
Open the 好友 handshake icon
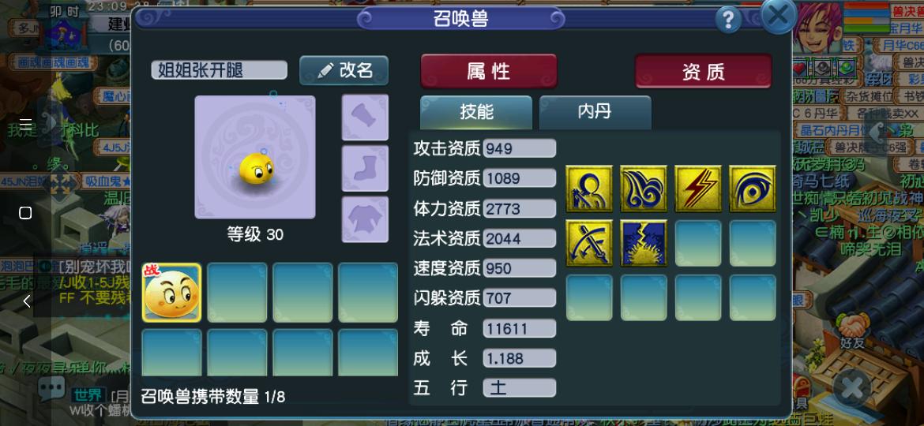point(851,332)
